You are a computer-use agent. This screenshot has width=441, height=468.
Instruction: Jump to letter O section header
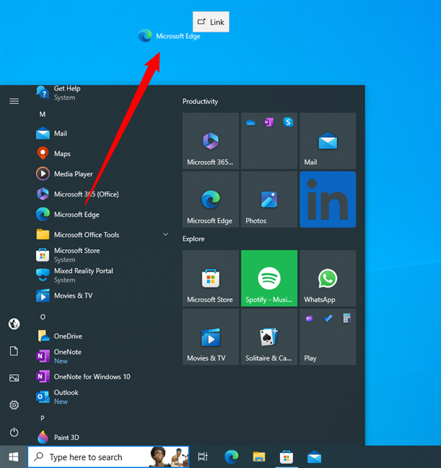pyautogui.click(x=43, y=317)
